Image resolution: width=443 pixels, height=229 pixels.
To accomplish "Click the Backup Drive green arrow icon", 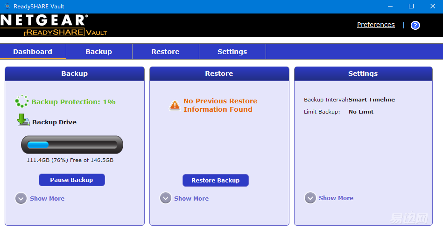I will point(23,120).
